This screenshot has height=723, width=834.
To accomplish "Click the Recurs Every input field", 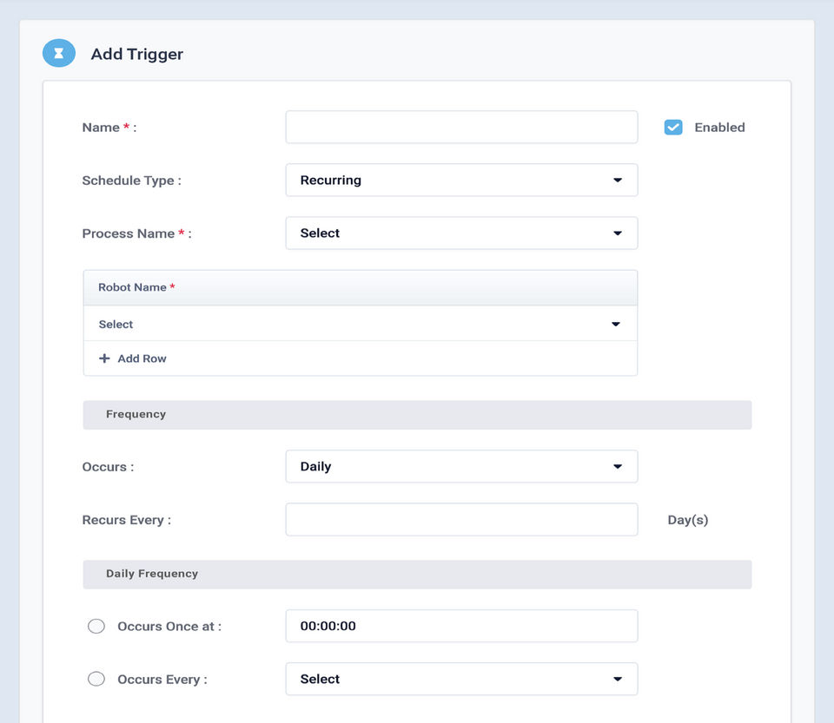I will tap(461, 520).
